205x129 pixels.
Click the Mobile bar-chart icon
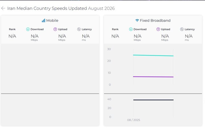point(43,21)
